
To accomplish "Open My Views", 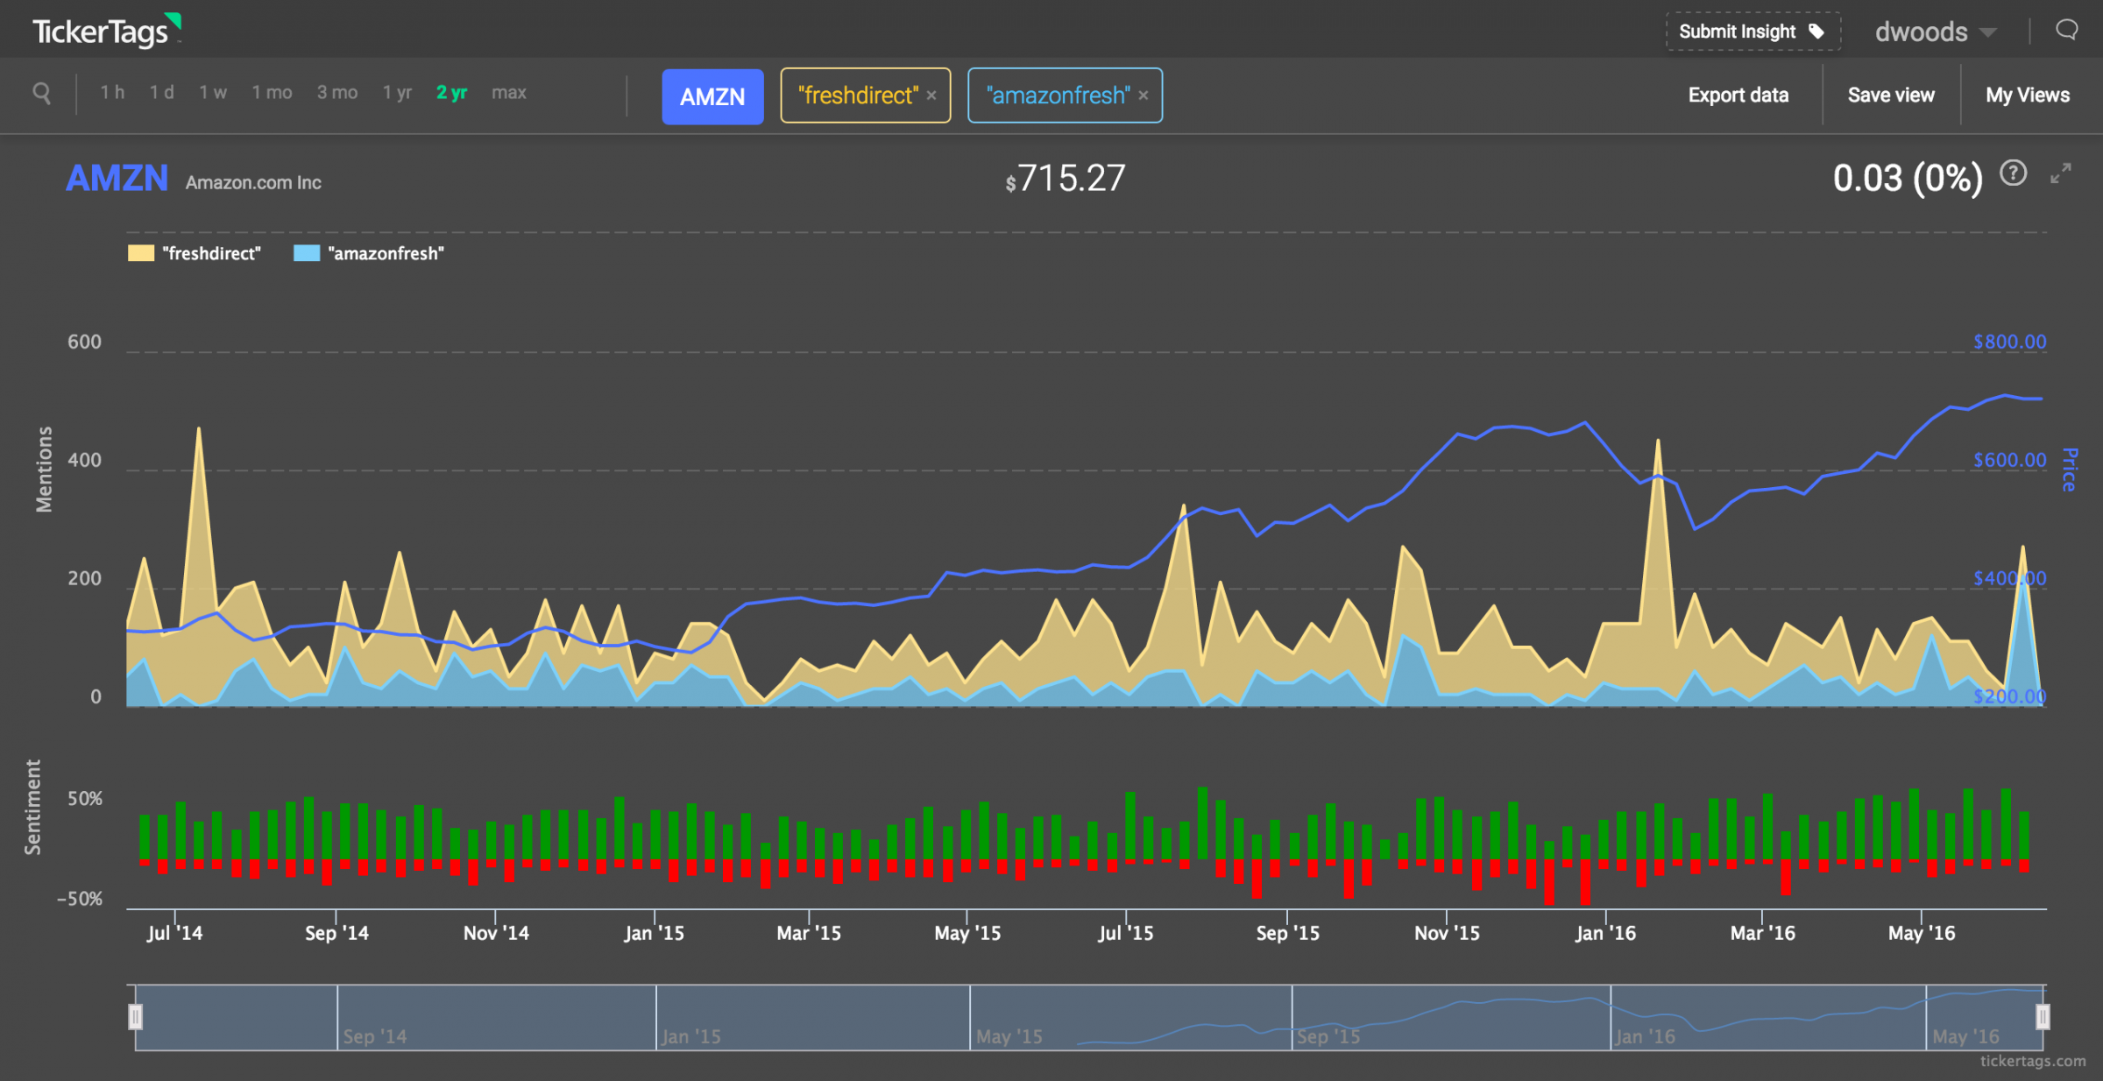I will [x=2028, y=95].
